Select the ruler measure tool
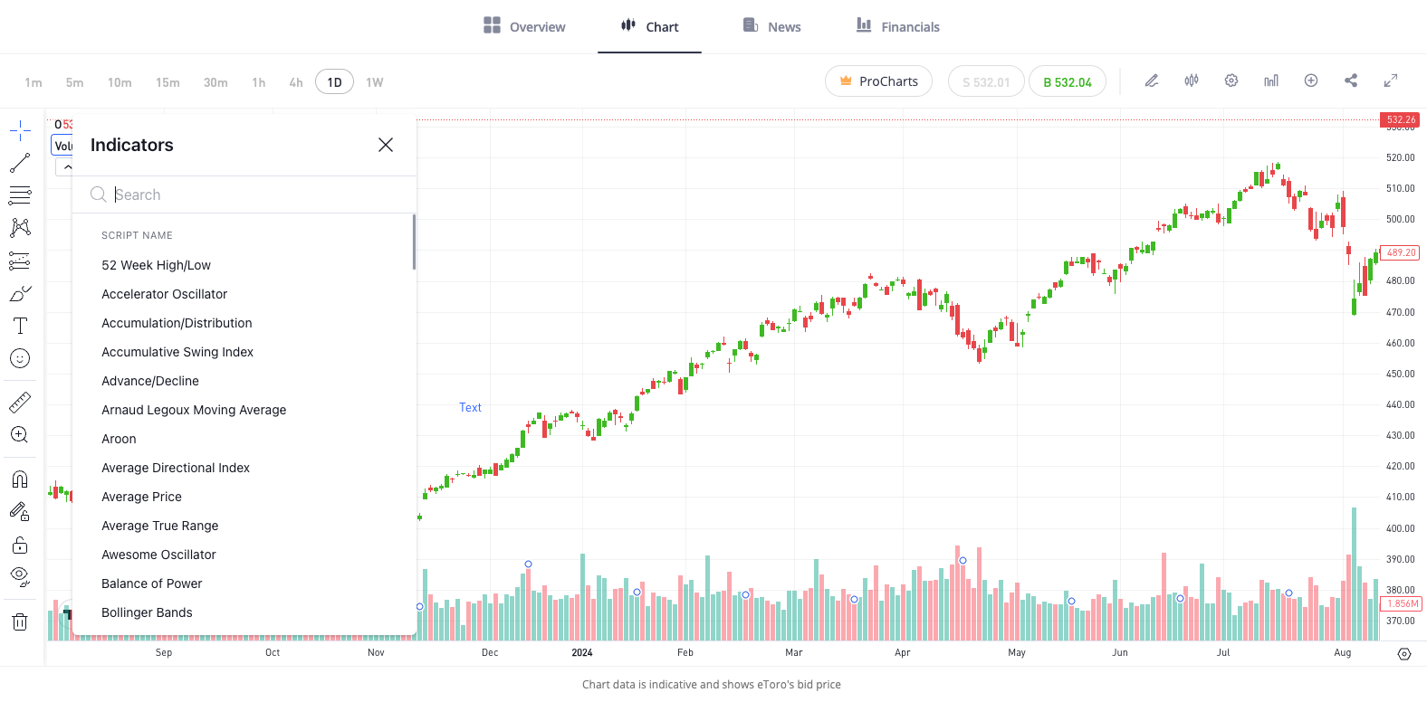1427x702 pixels. 20,402
